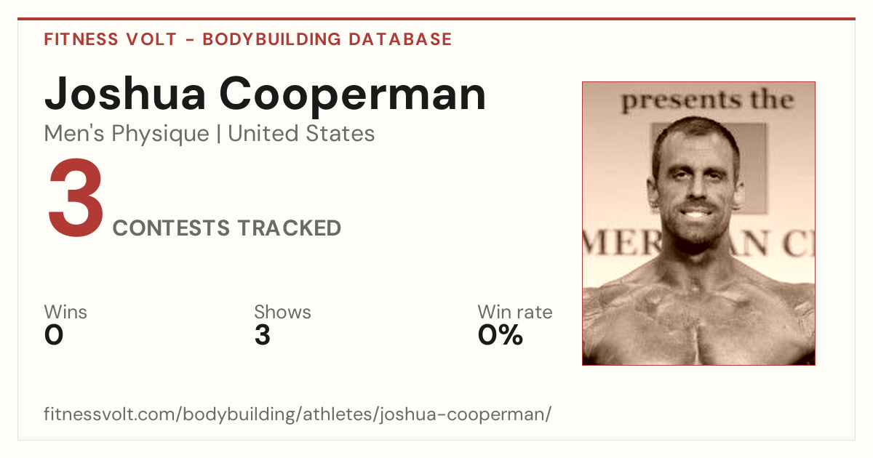Click the Shows stat label
873x458 pixels.
pos(282,313)
